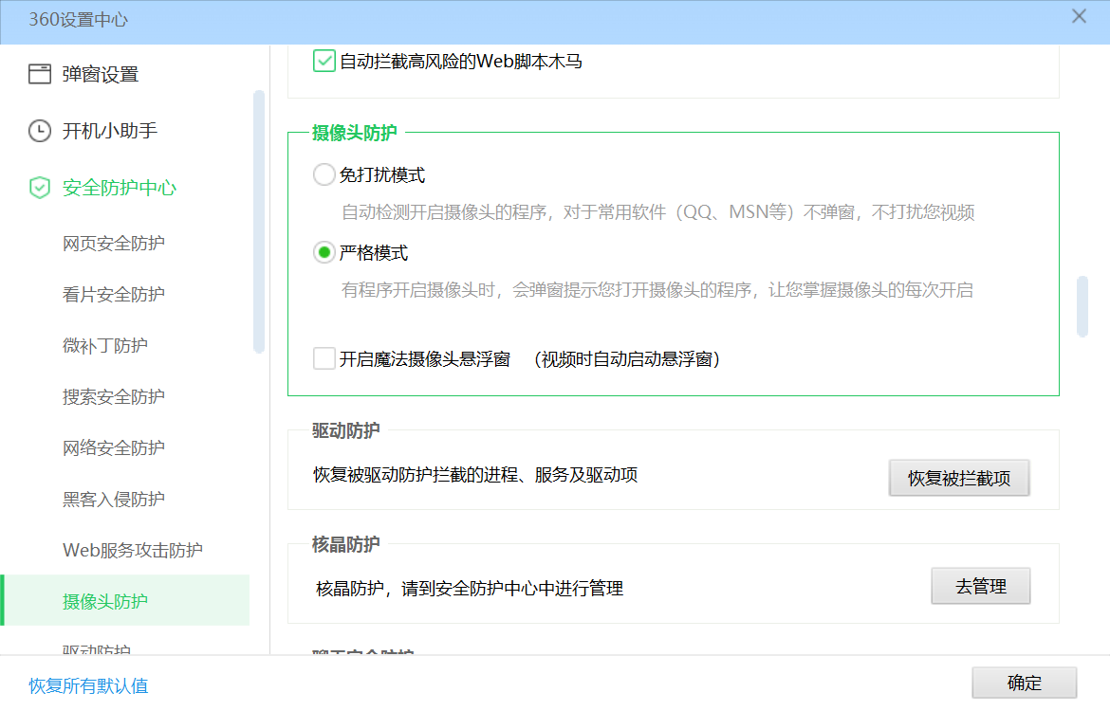Collapse 安全防护中心 section
This screenshot has width=1110, height=711.
click(120, 188)
